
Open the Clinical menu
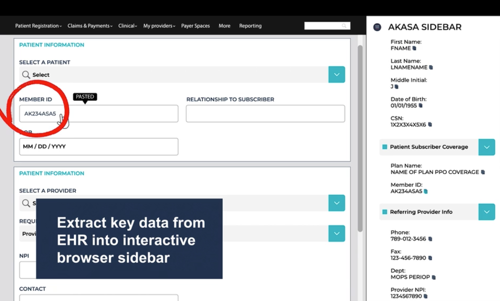127,26
